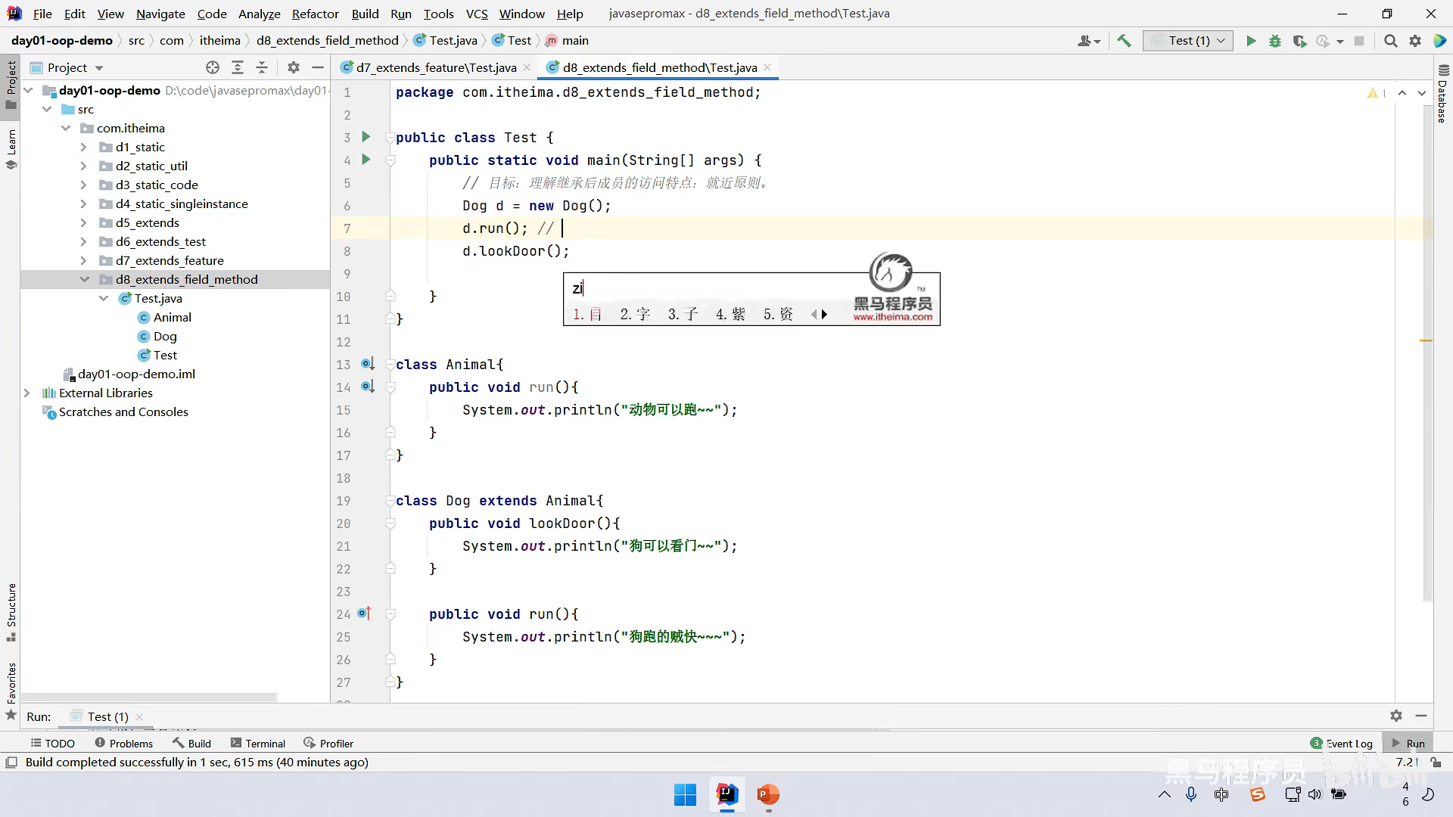Click the Build project hammer icon
This screenshot has height=817, width=1453.
coord(1125,41)
